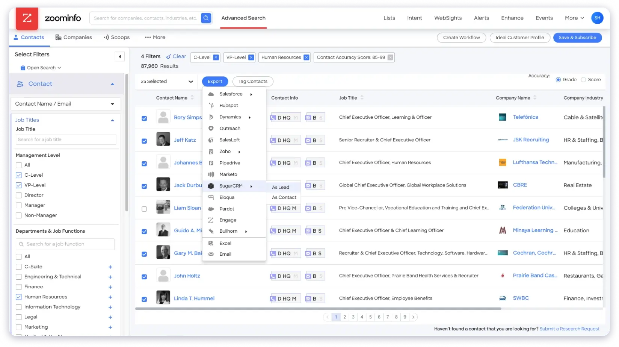Click the Email envelope icon in export menu

(211, 254)
